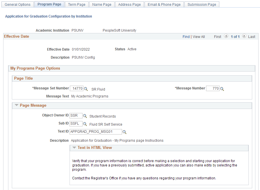Click the Last navigation link
Viewport: 260px width, 190px height.
(x=252, y=37)
